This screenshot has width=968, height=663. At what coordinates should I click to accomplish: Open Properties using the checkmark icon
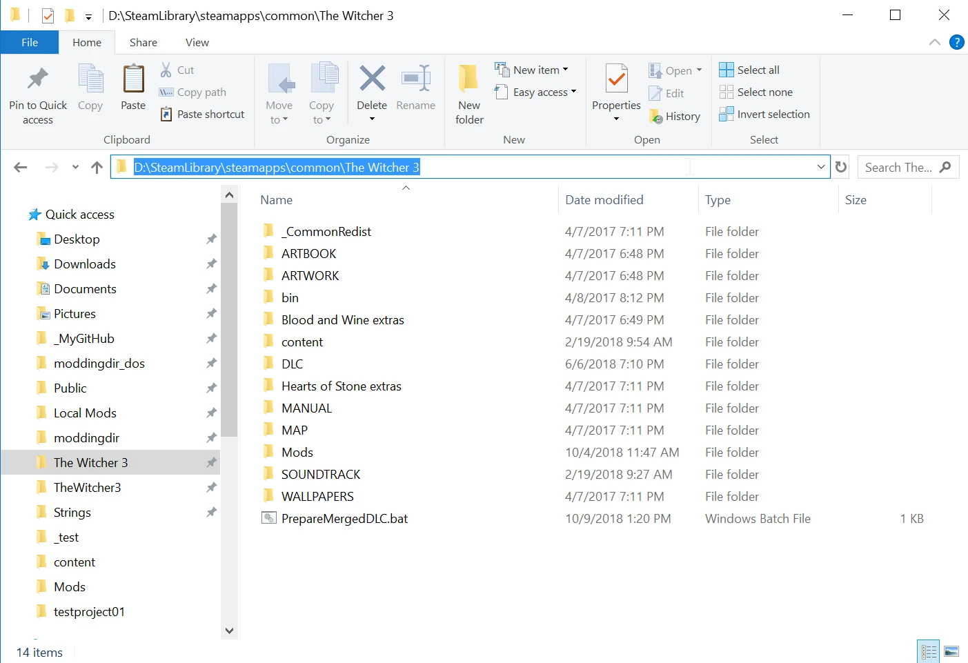[616, 79]
